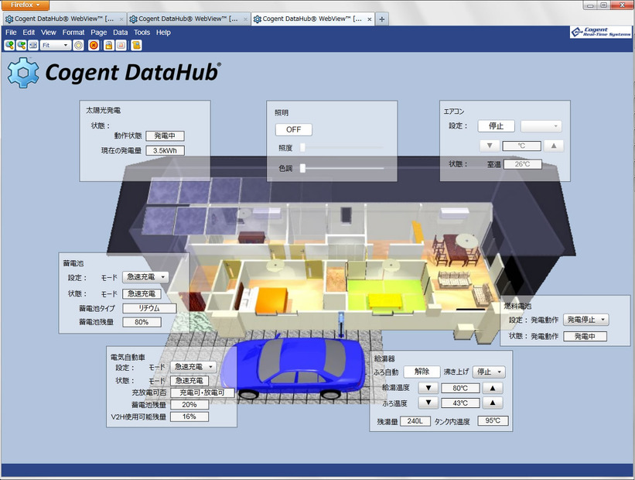Click the 20% EV battery remaining value
This screenshot has width=635, height=480.
click(189, 405)
